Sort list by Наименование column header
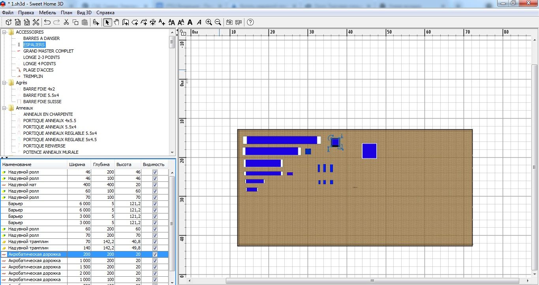Screen dimensions: 539x285 [x=34, y=164]
